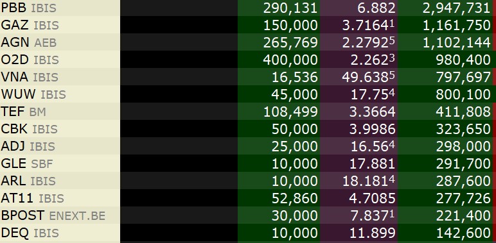This screenshot has width=496, height=243.
Task: Select the ADJ IBIS ticker
Action: click(28, 146)
